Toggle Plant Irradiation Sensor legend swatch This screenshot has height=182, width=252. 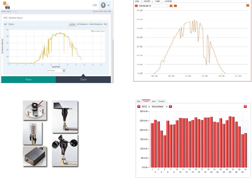click(92, 31)
